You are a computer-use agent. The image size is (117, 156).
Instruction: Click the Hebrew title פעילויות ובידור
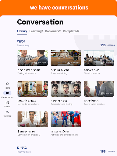pos(60,131)
